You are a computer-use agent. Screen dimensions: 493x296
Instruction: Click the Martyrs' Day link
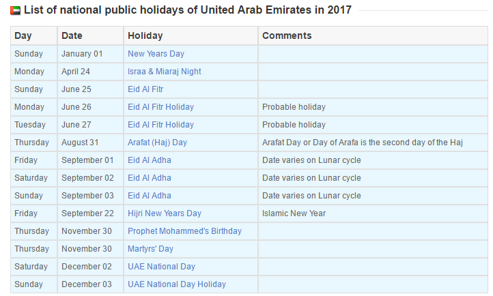pos(150,249)
